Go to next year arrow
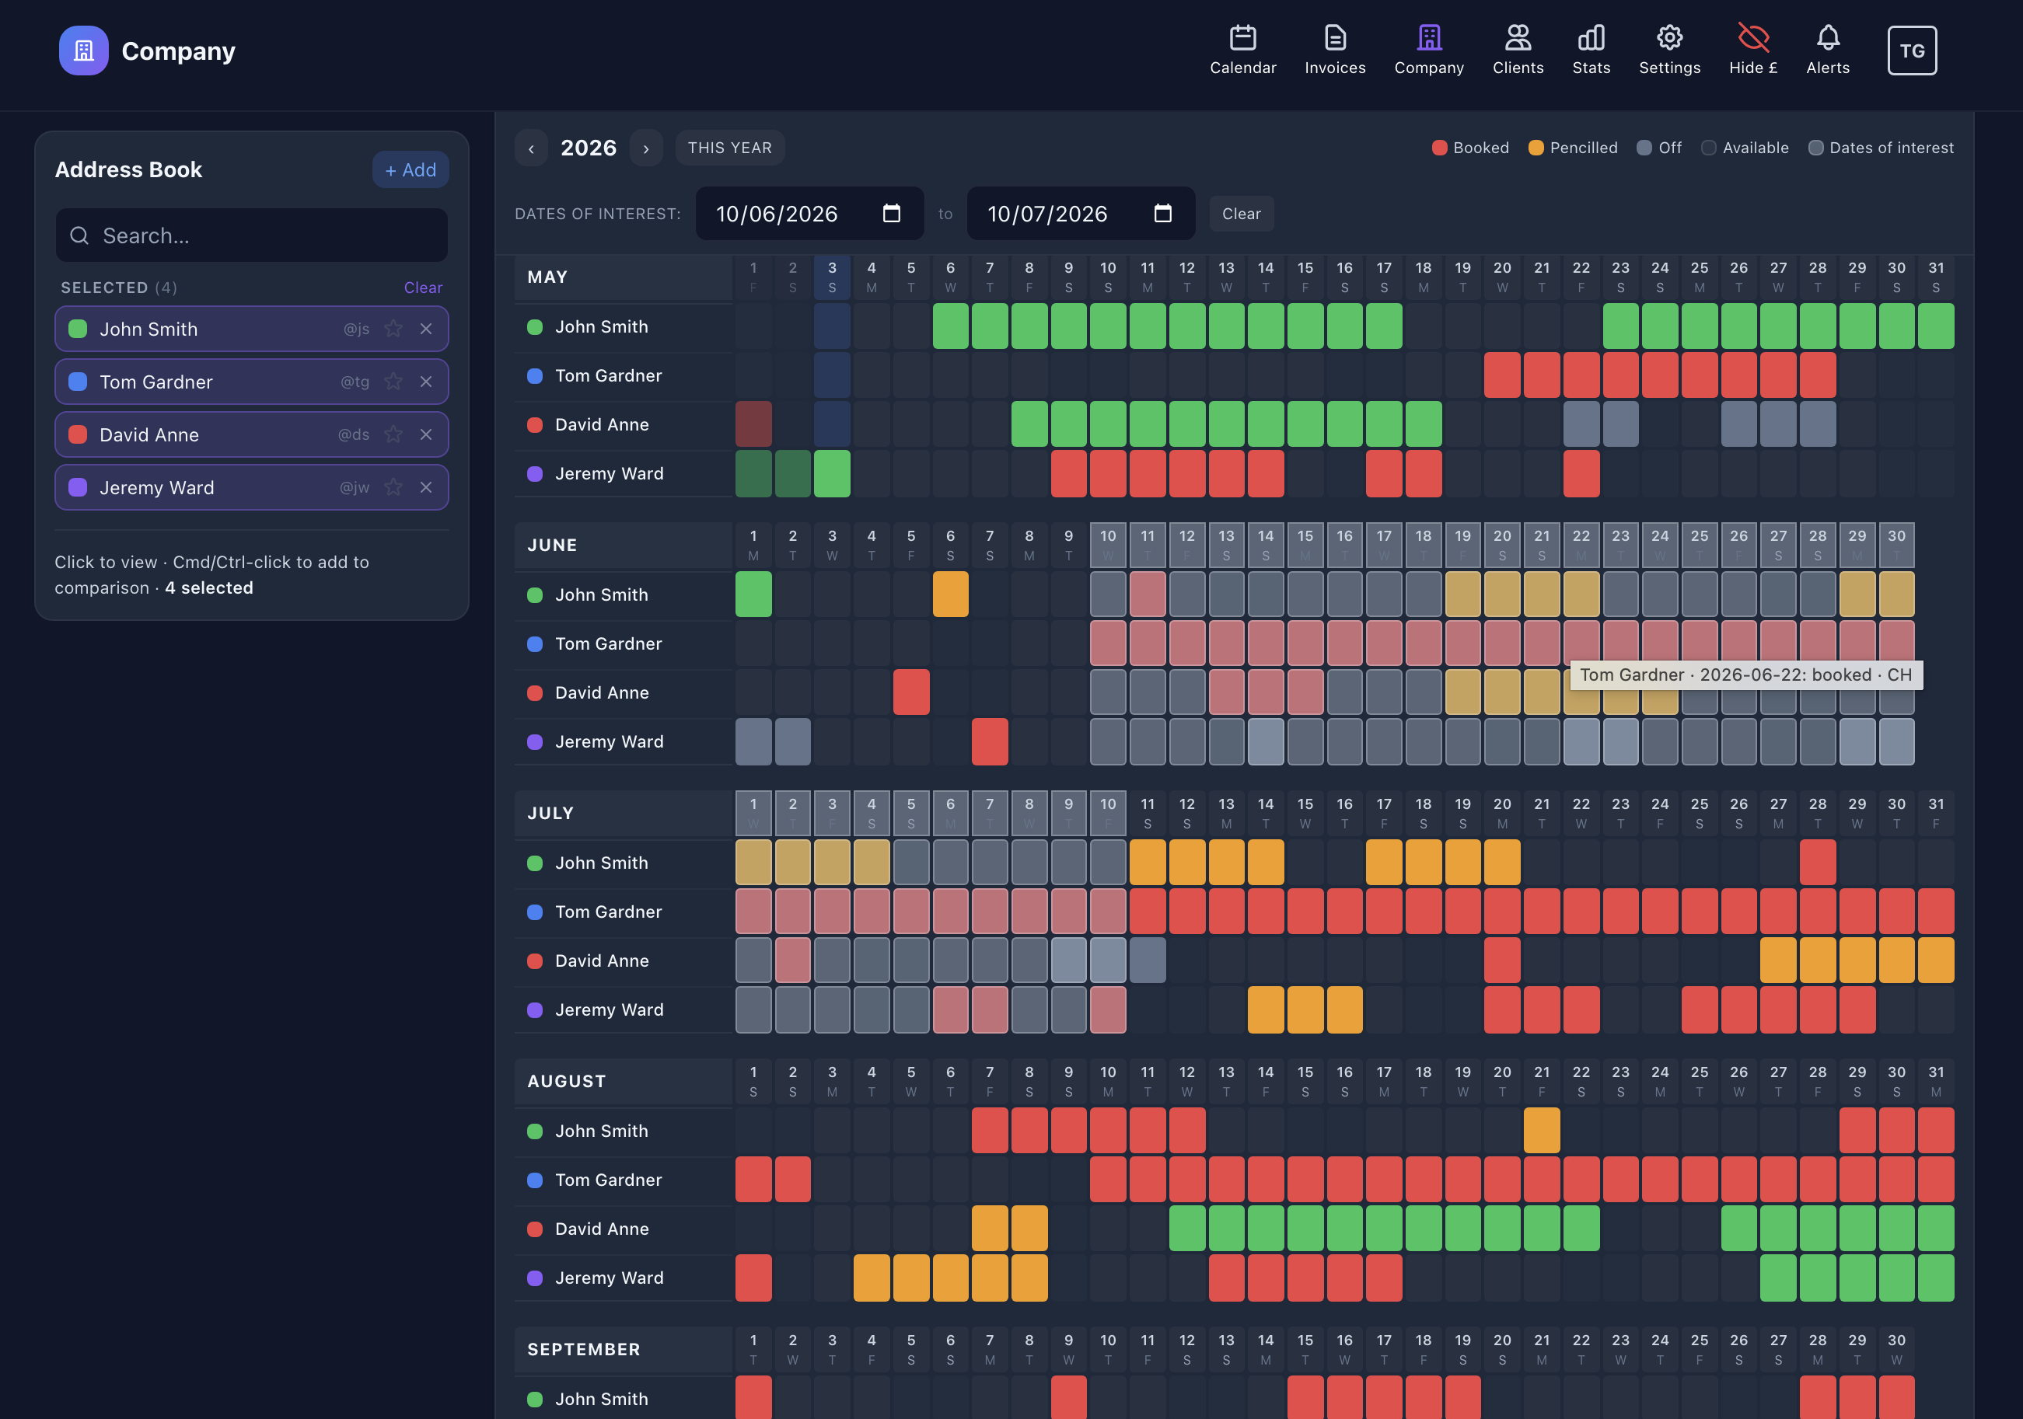This screenshot has height=1419, width=2023. point(646,148)
